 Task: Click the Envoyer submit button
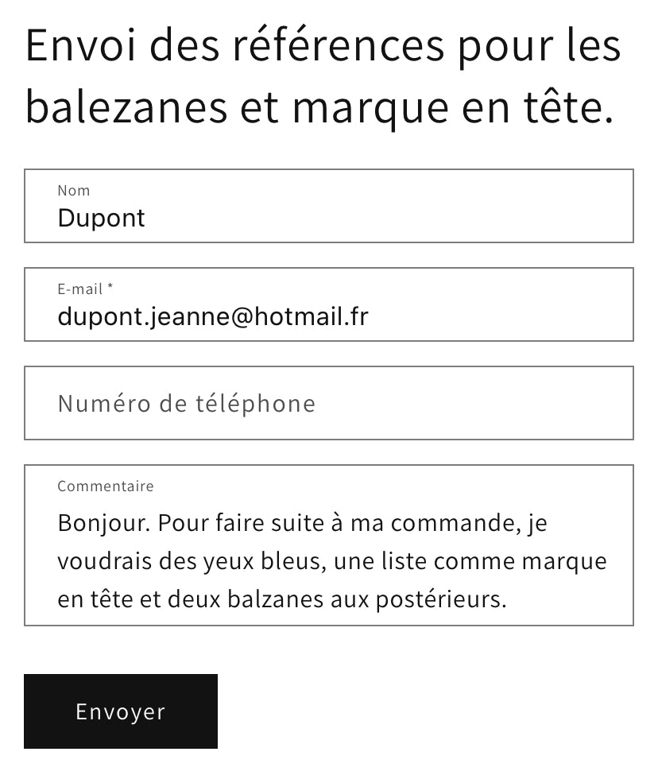(120, 711)
